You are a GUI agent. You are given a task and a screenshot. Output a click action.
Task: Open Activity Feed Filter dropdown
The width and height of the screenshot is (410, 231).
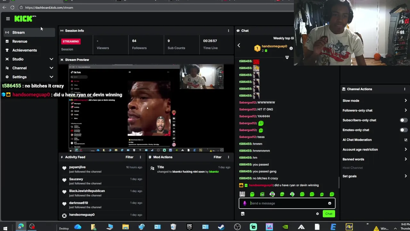click(x=129, y=157)
